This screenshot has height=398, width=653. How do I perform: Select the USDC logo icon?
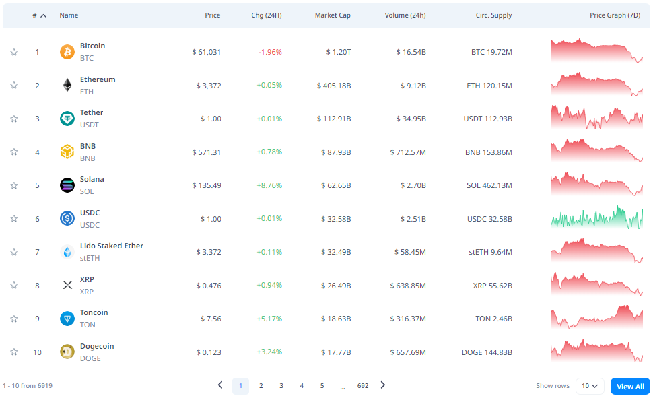click(x=66, y=218)
